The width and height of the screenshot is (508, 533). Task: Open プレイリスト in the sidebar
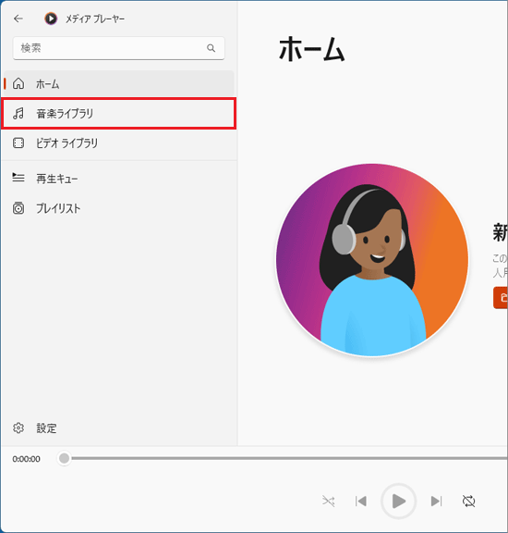coord(118,208)
